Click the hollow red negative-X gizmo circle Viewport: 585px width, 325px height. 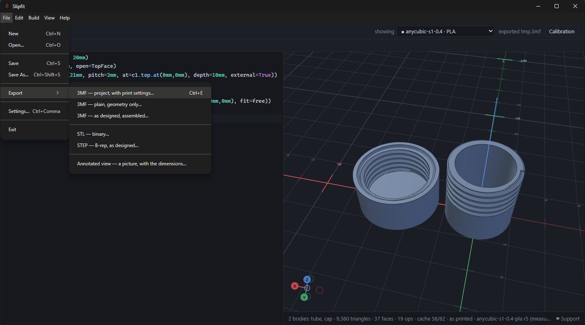click(x=319, y=290)
